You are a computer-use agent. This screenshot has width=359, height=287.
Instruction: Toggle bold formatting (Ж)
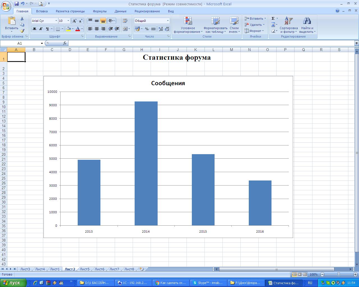coord(34,29)
